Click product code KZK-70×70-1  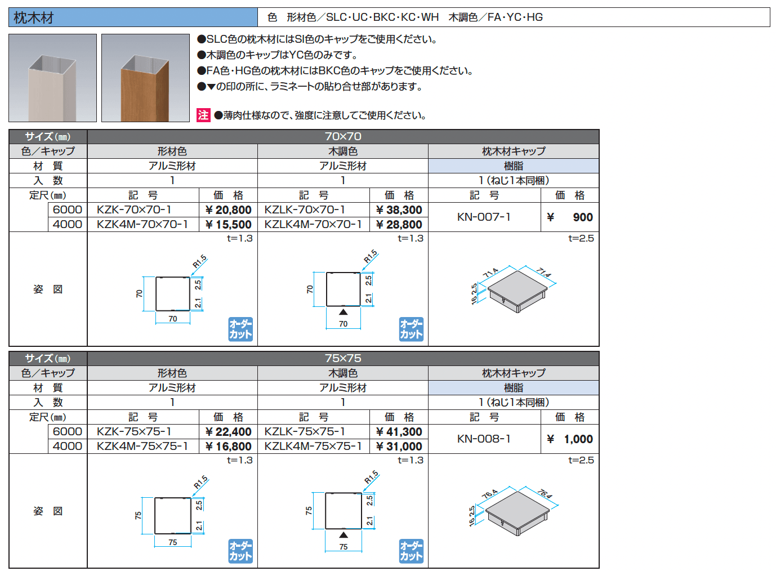point(134,210)
